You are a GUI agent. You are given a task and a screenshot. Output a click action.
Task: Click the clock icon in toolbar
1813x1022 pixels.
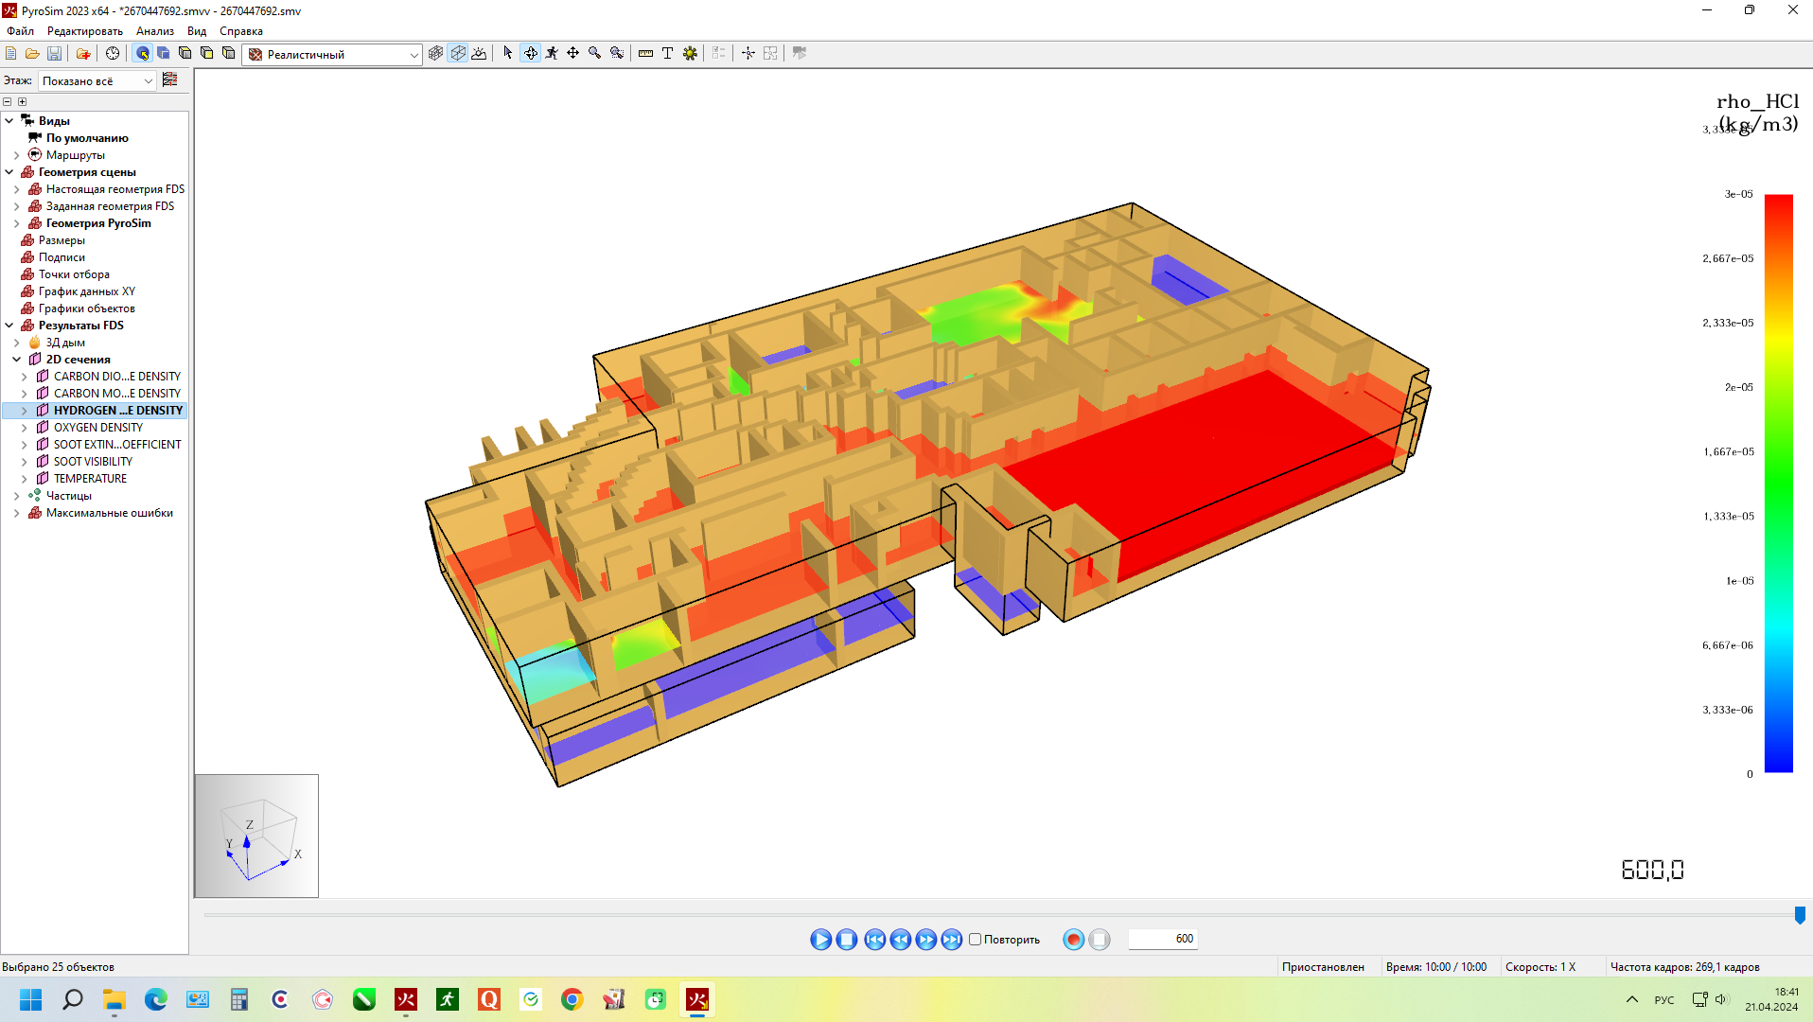(113, 54)
